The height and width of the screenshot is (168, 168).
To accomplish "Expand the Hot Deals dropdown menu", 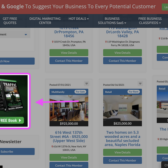I will (79, 18).
